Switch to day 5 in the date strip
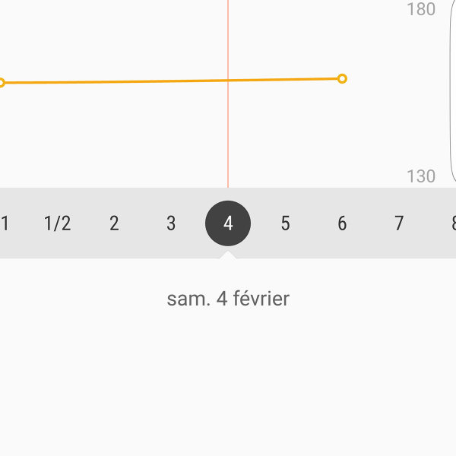This screenshot has height=456, width=456. click(285, 223)
